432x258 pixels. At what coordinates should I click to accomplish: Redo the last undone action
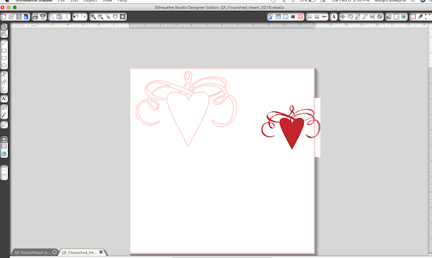click(83, 17)
